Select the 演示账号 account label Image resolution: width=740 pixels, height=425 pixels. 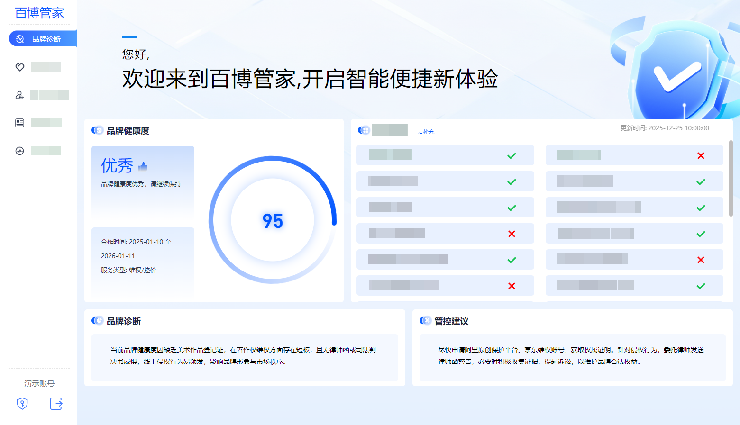click(x=39, y=383)
